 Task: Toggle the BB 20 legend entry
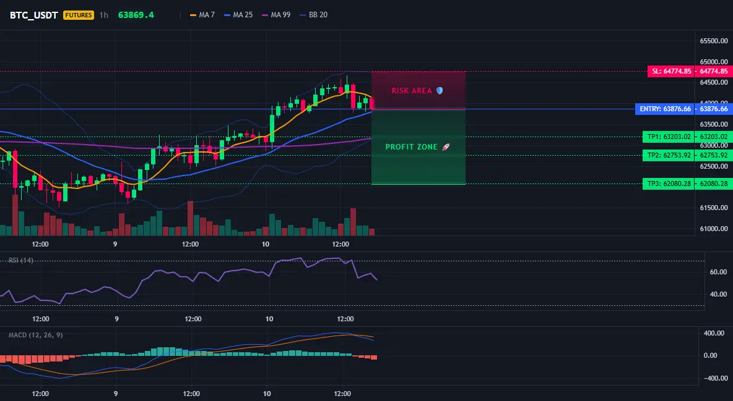[314, 15]
